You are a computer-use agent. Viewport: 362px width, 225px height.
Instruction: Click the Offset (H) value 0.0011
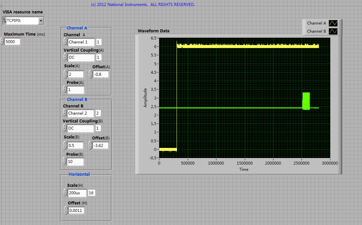pyautogui.click(x=76, y=211)
